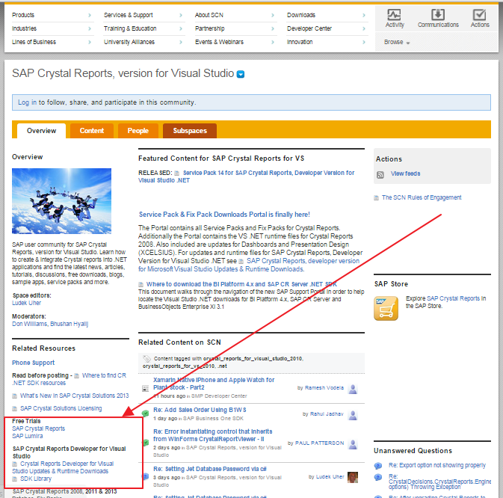Click Ludek Uher's profile photo
503x498 pixels.
click(x=353, y=477)
